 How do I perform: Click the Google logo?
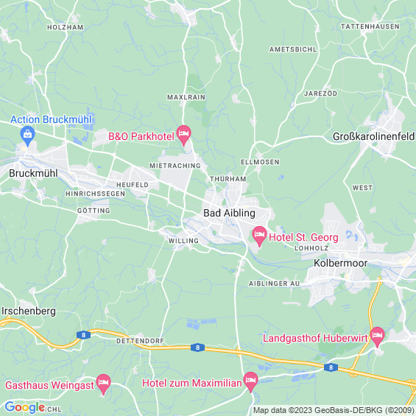[x=25, y=407]
